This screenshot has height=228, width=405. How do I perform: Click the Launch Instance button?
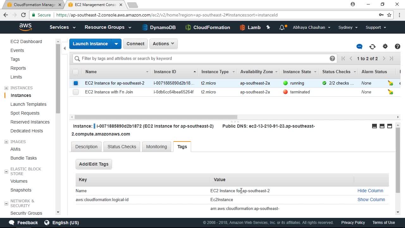pyautogui.click(x=90, y=44)
